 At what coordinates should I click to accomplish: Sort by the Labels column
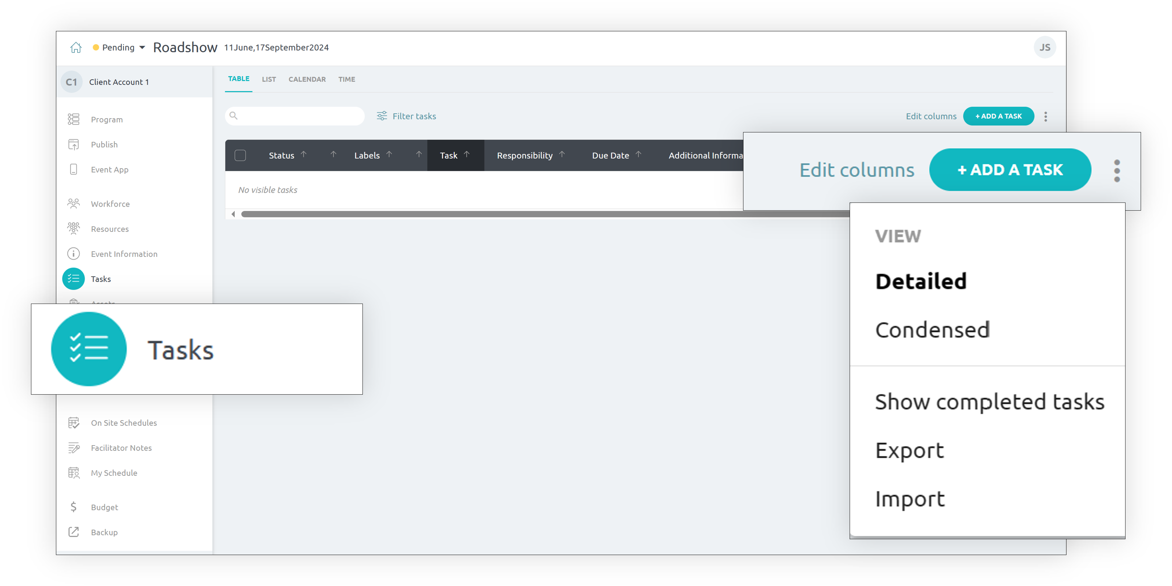click(373, 155)
